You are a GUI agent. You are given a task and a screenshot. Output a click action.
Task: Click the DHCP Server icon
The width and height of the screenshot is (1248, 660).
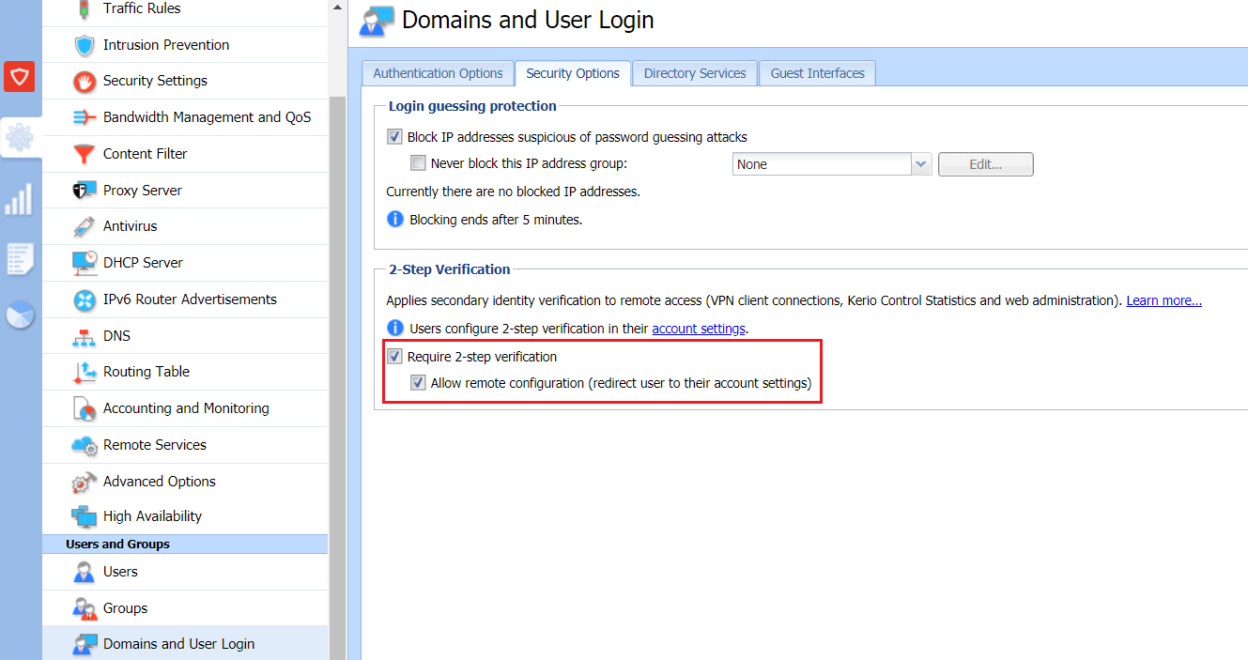click(x=85, y=263)
